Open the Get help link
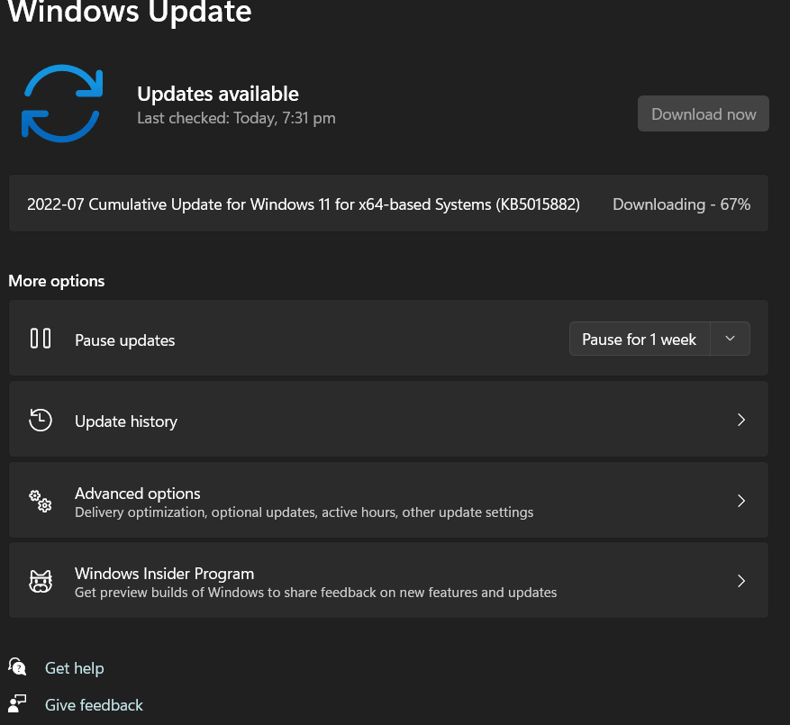Viewport: 790px width, 725px height. pos(75,668)
